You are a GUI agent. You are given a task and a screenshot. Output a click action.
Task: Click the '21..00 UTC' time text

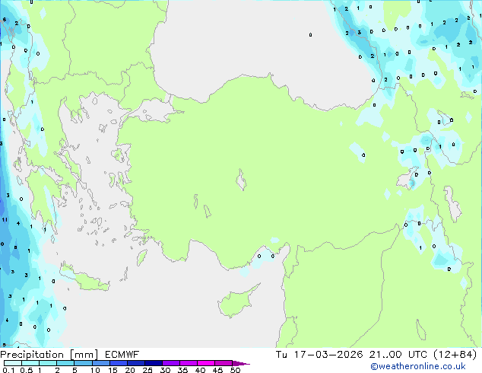click(x=398, y=355)
